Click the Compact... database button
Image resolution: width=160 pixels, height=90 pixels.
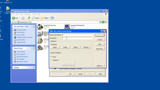(86, 47)
